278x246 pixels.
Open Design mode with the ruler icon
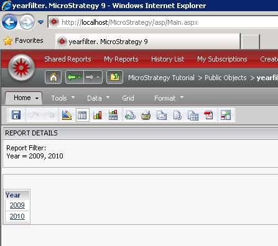pos(67,115)
